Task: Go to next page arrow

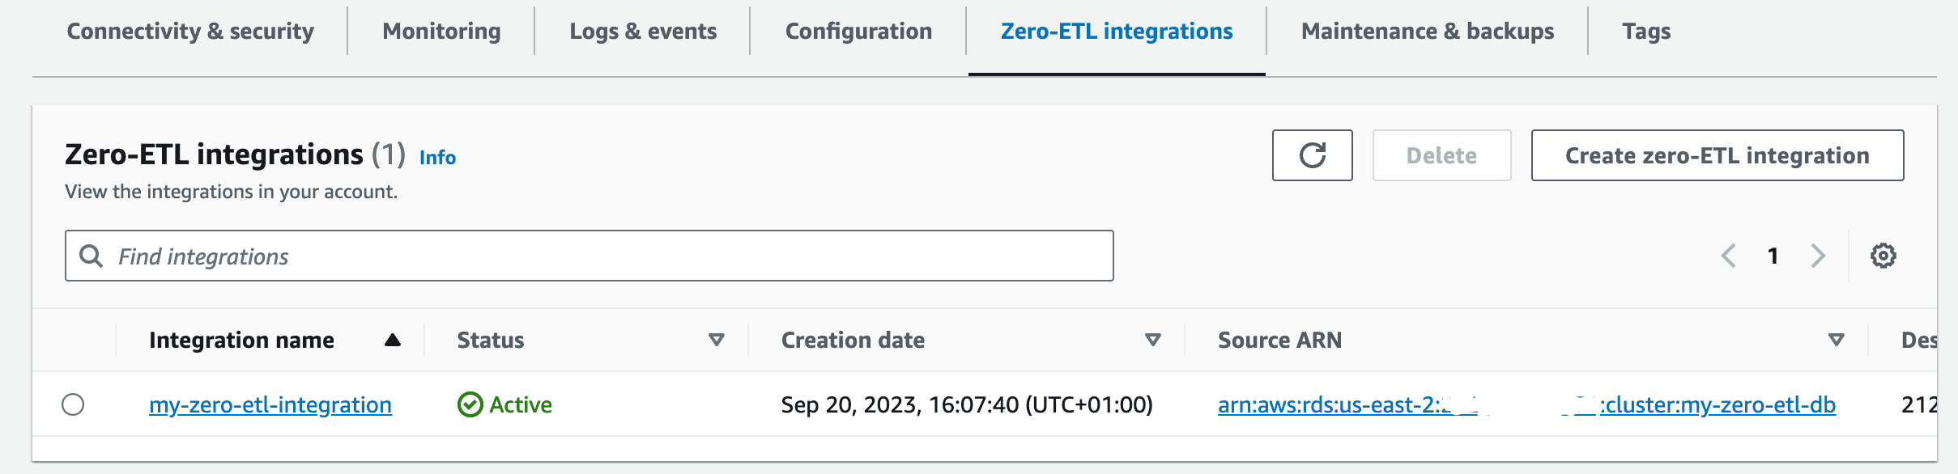Action: coord(1818,256)
